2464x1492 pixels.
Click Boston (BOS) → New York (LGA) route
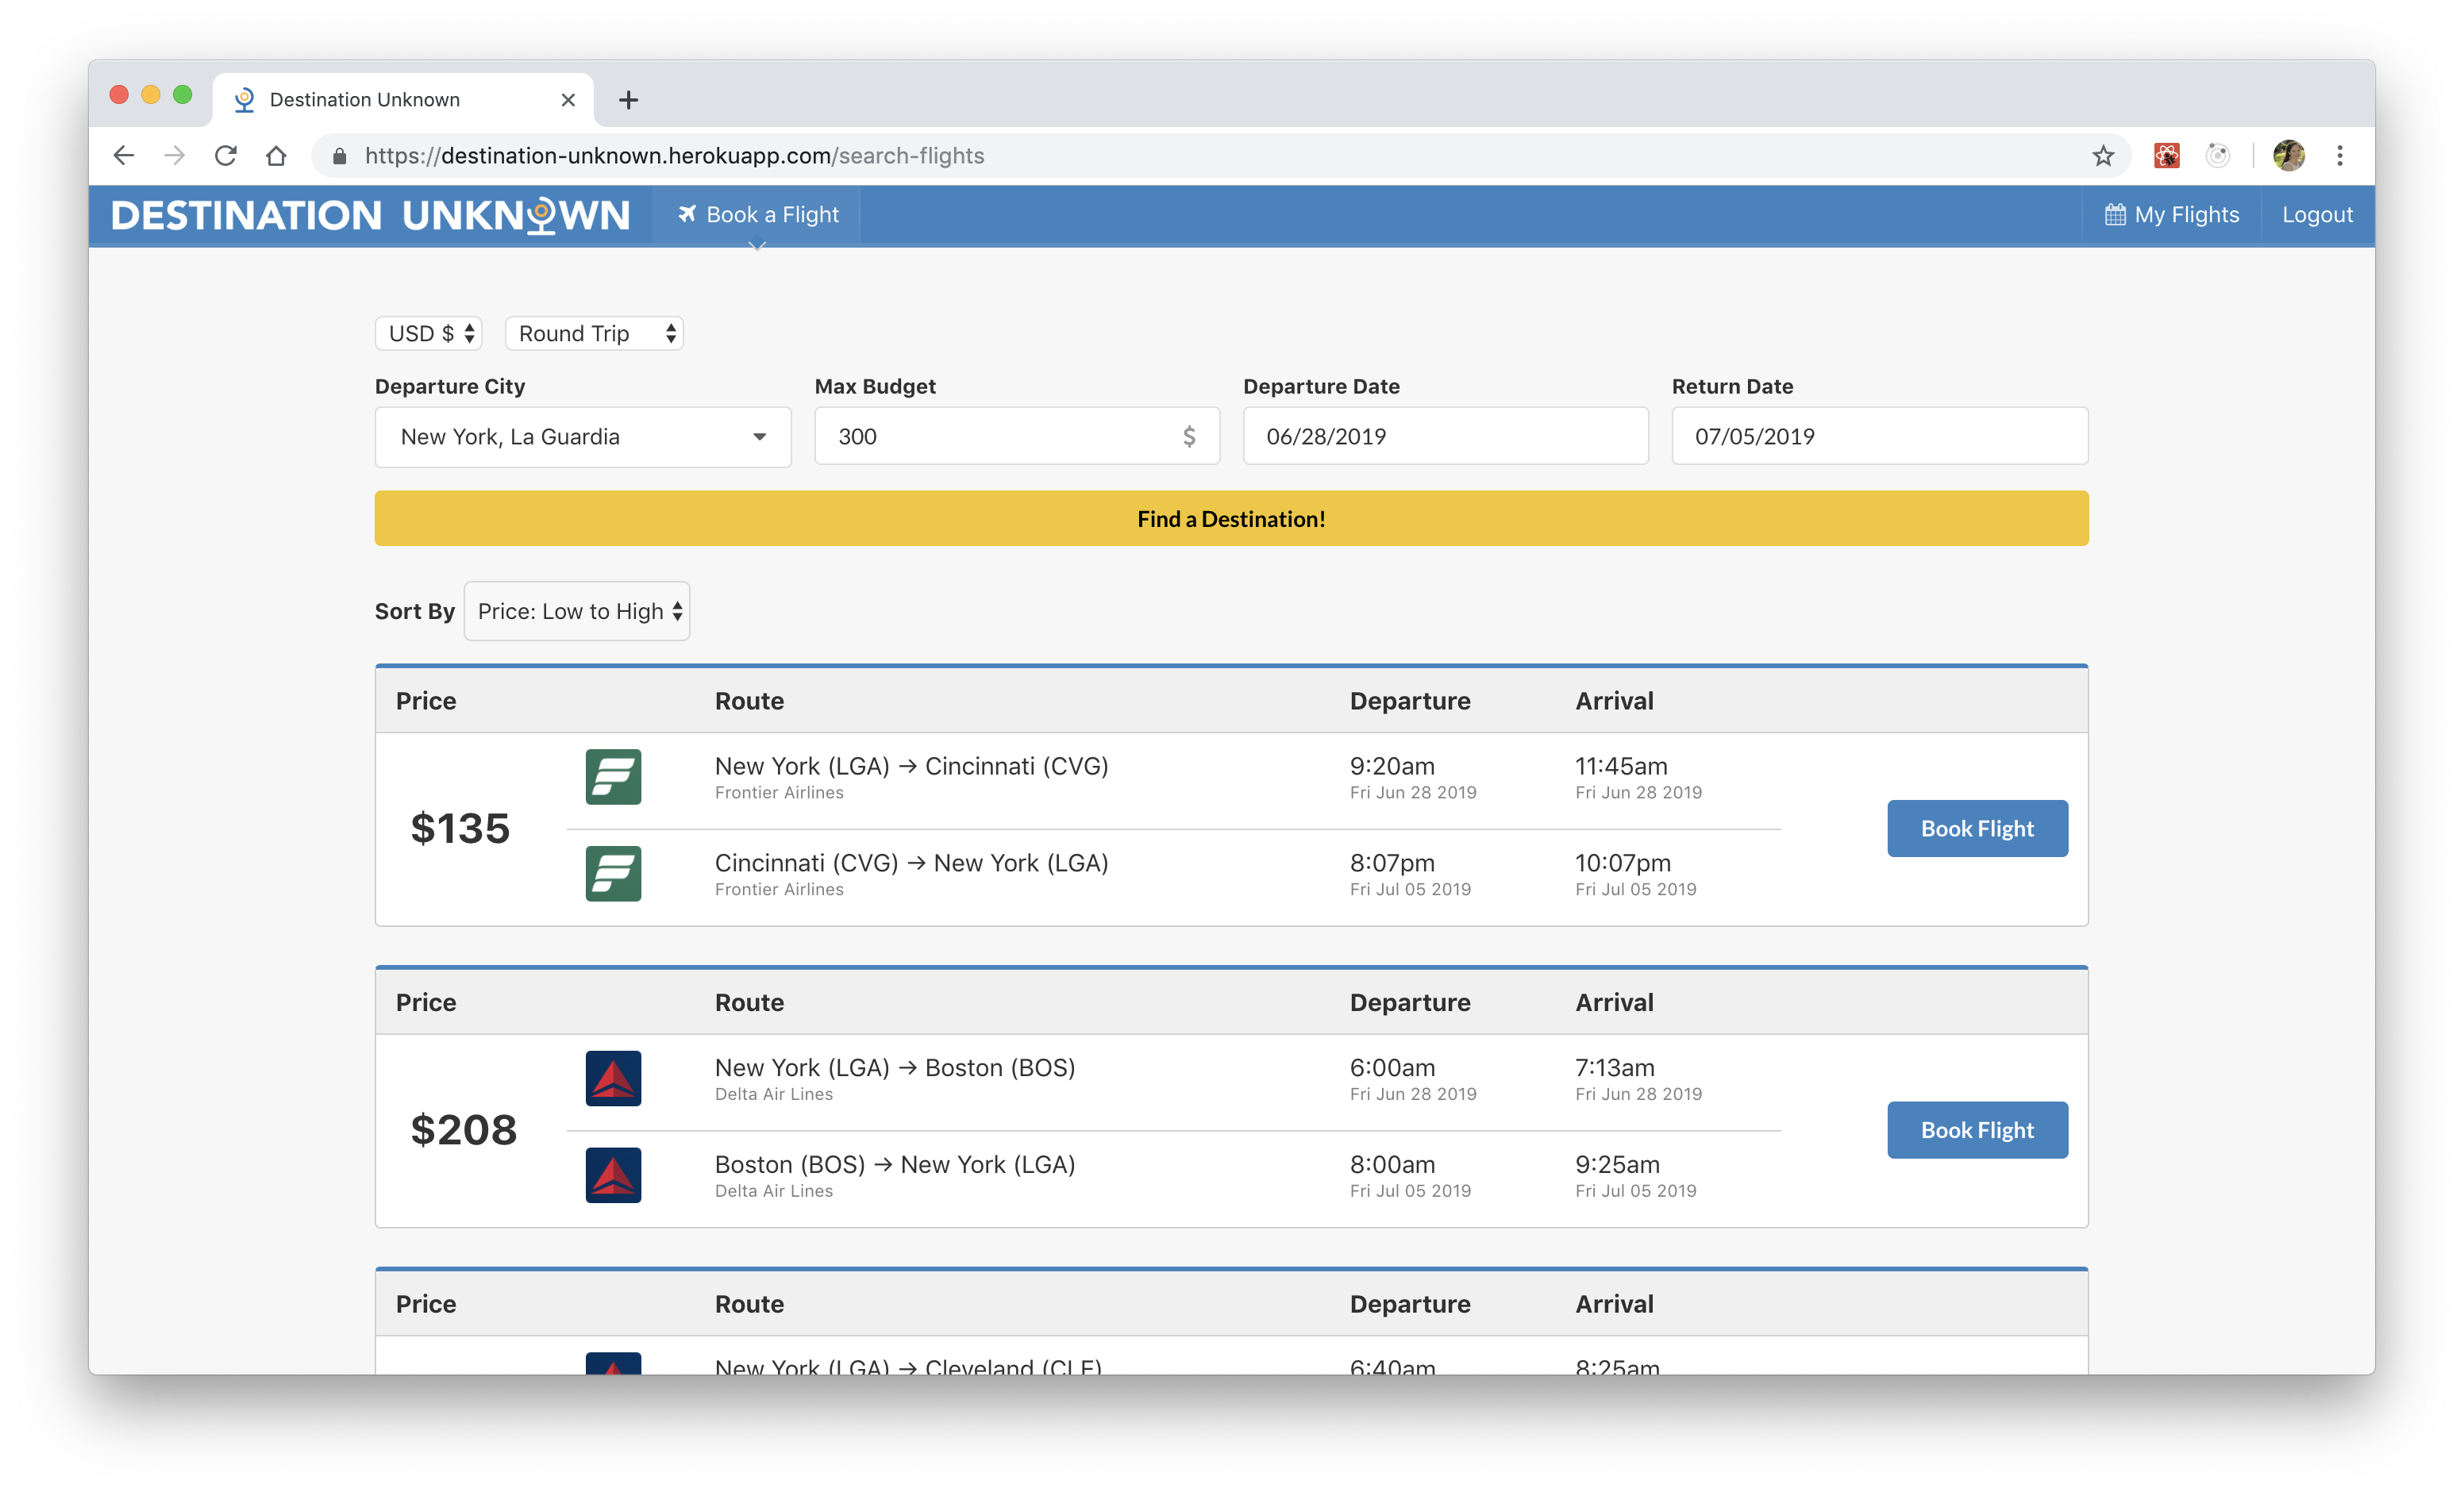pos(895,1165)
